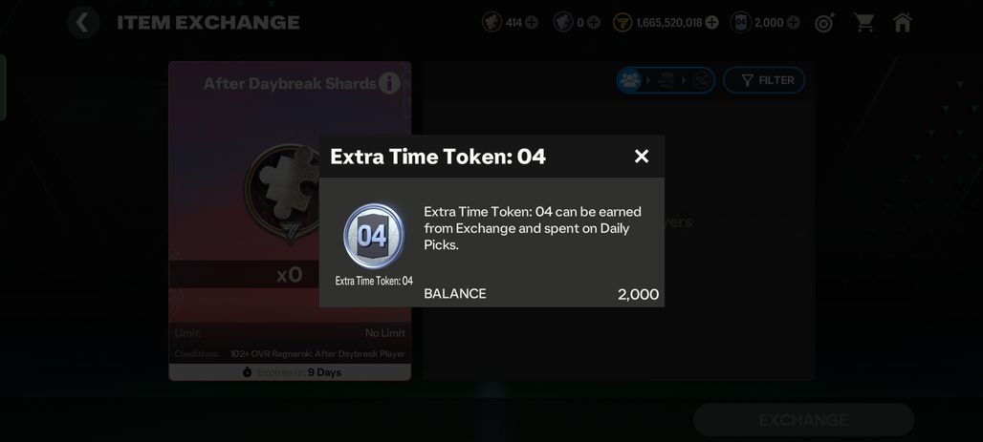Select the players step in exchange flow
The image size is (983, 442).
(629, 80)
